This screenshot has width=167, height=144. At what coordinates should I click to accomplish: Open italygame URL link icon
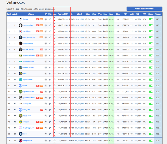[50, 104]
